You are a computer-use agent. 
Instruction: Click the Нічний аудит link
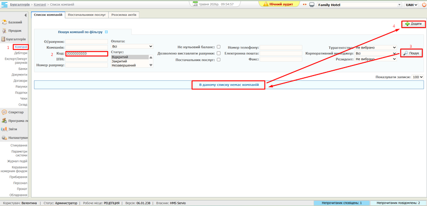(281, 4)
